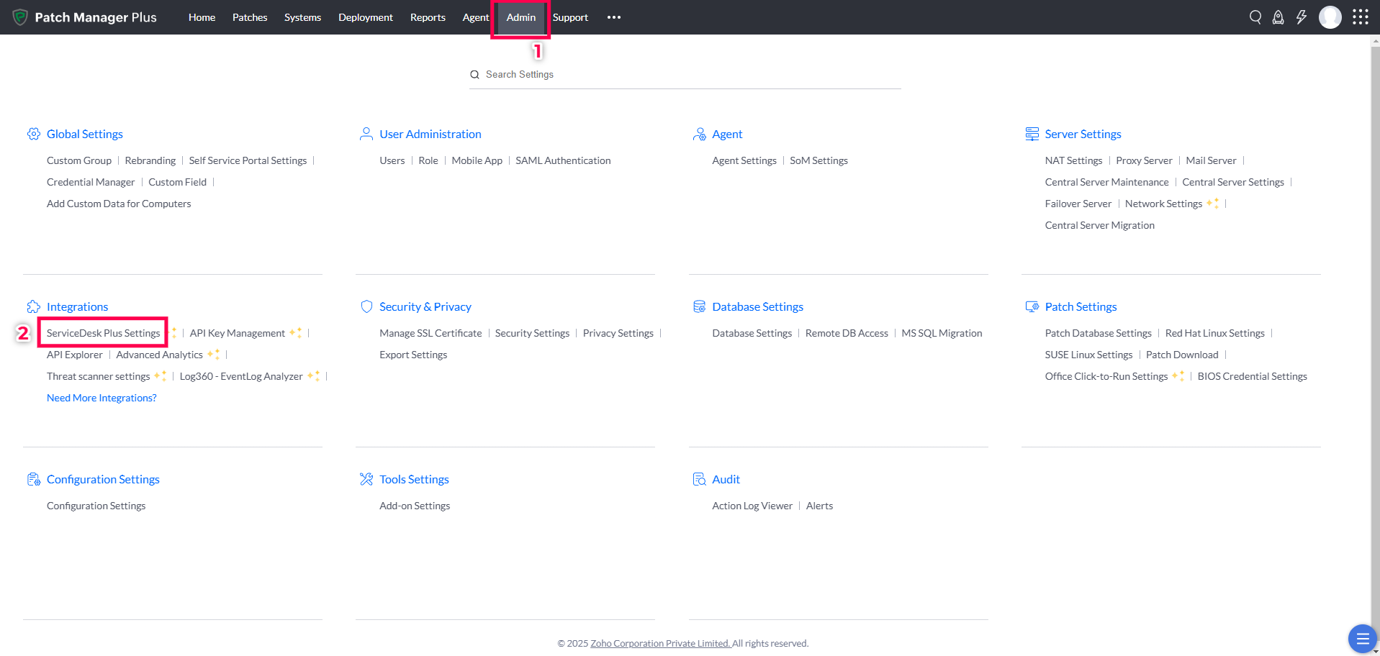This screenshot has height=656, width=1380.
Task: Click the Tools Settings wrench icon
Action: click(366, 479)
